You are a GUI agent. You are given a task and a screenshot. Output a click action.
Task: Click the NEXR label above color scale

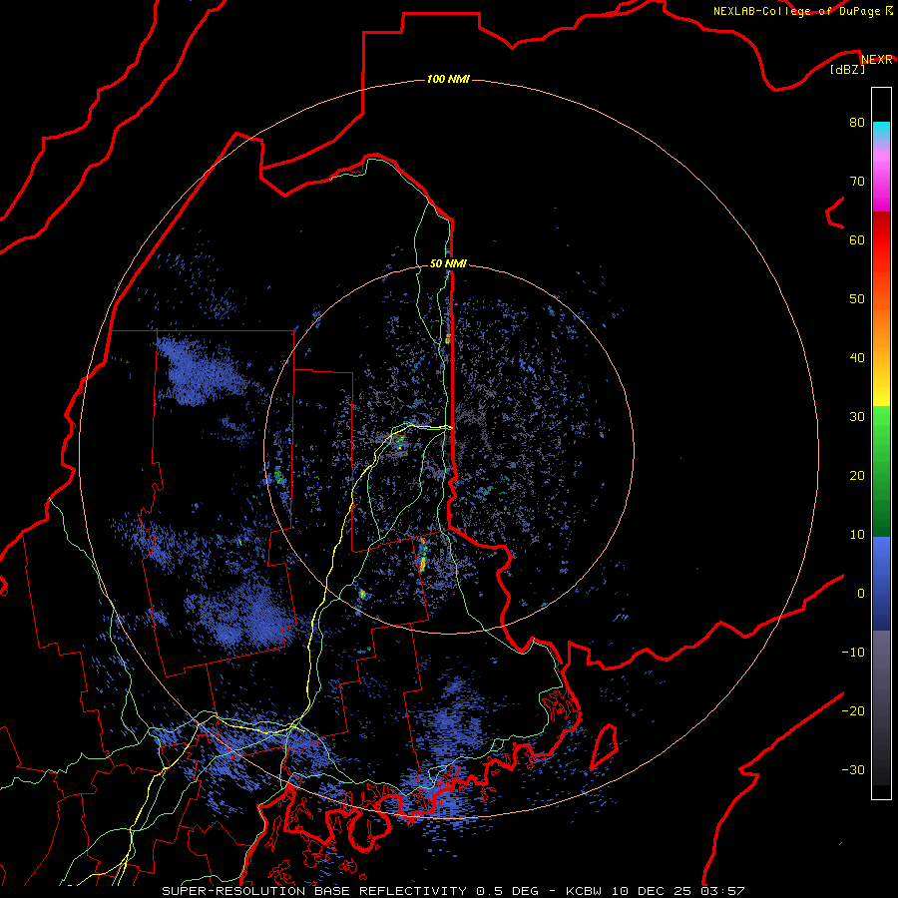point(877,60)
